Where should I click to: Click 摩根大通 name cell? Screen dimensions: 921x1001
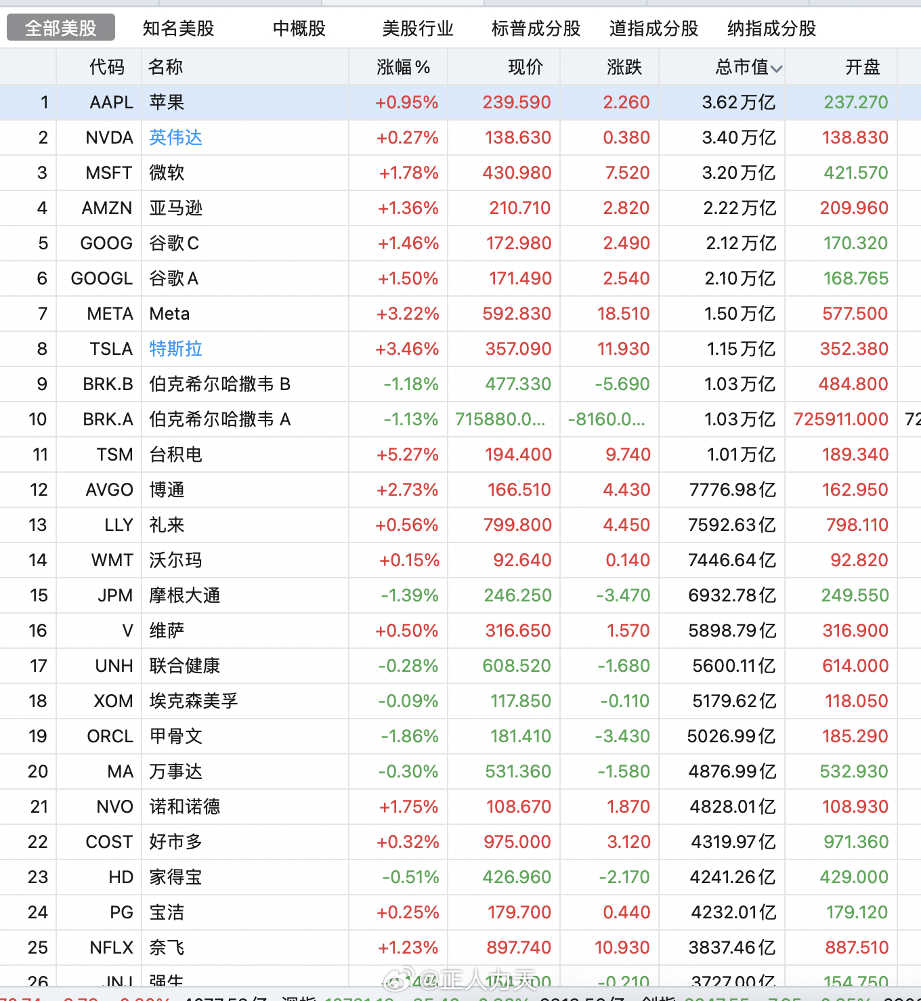pos(185,595)
